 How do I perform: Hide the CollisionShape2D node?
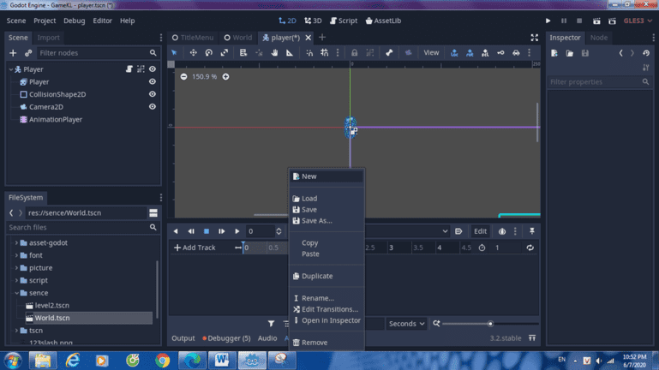[x=153, y=94]
